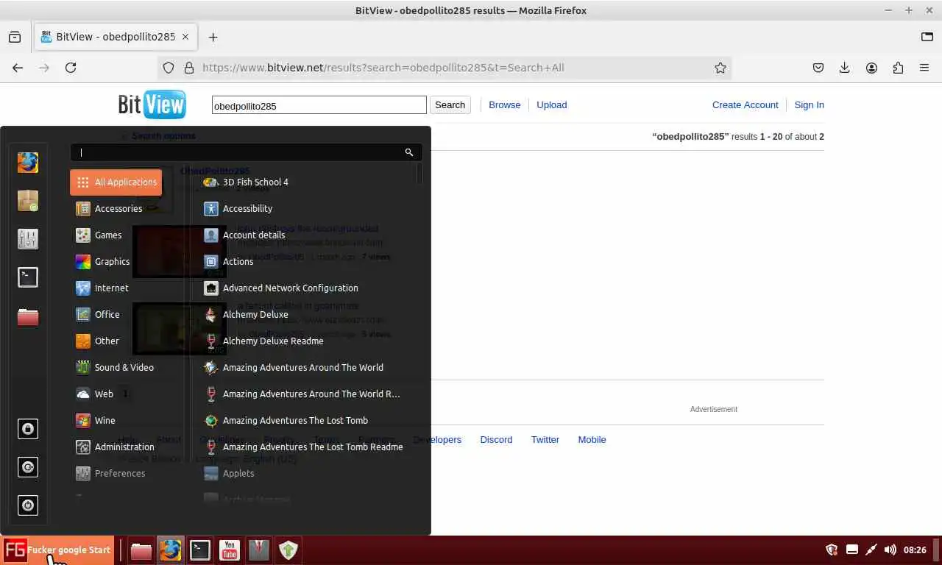Focus the application menu search field
This screenshot has width=942, height=565.
[246, 152]
